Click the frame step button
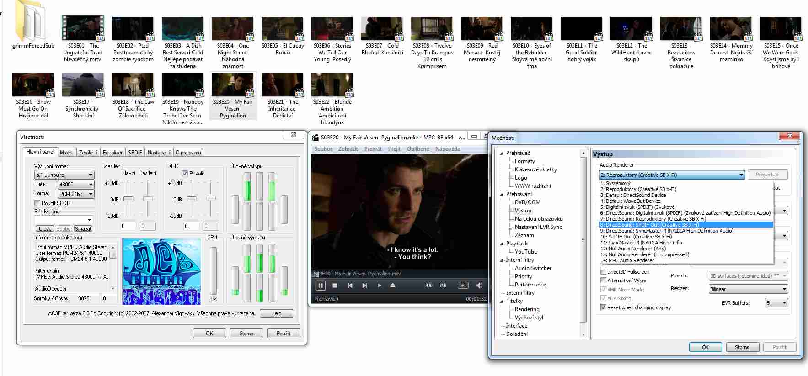This screenshot has height=376, width=808. click(x=379, y=286)
